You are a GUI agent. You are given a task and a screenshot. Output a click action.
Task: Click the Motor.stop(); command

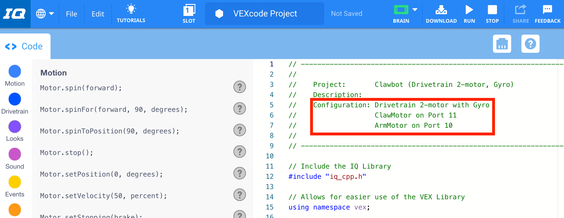point(66,153)
